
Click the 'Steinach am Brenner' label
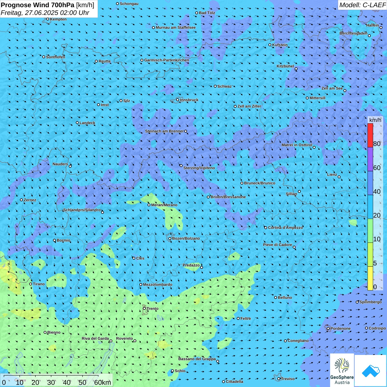tap(164, 131)
